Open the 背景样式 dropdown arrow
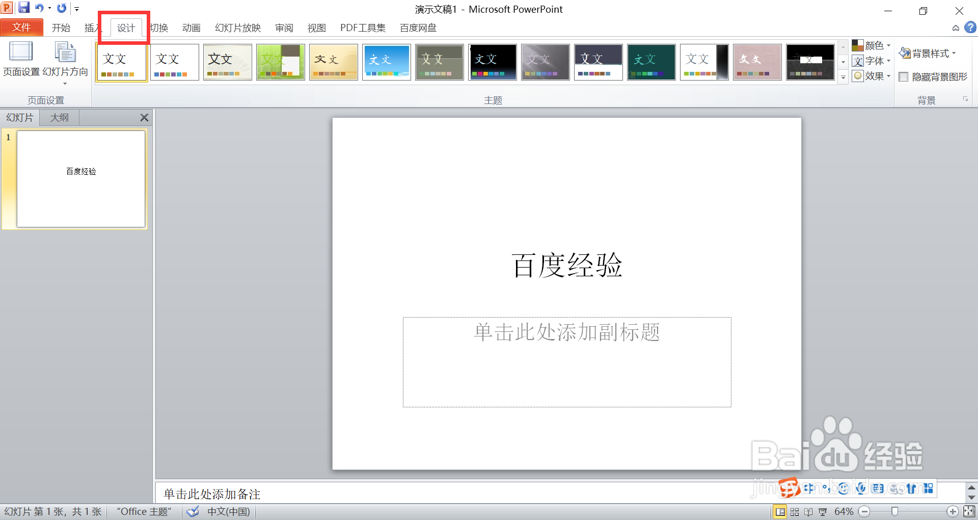This screenshot has height=520, width=978. (954, 53)
